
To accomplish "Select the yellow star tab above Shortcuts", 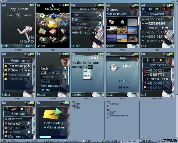I will pos(22,109).
